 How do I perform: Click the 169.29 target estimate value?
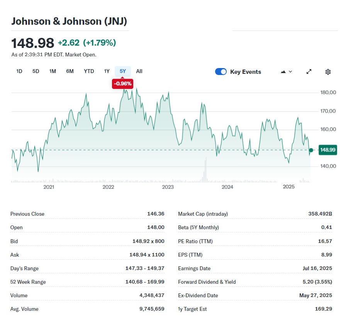coord(324,309)
